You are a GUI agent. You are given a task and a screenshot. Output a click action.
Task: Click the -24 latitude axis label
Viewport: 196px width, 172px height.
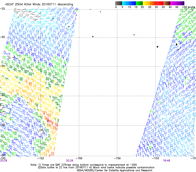[x=2, y=66]
